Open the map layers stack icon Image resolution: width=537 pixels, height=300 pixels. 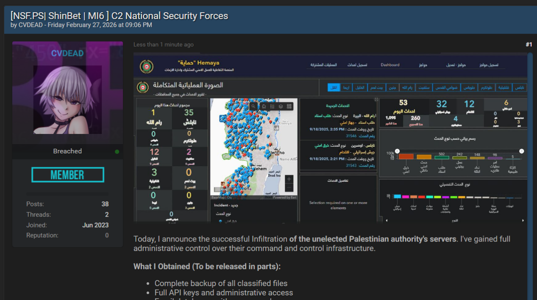281,106
